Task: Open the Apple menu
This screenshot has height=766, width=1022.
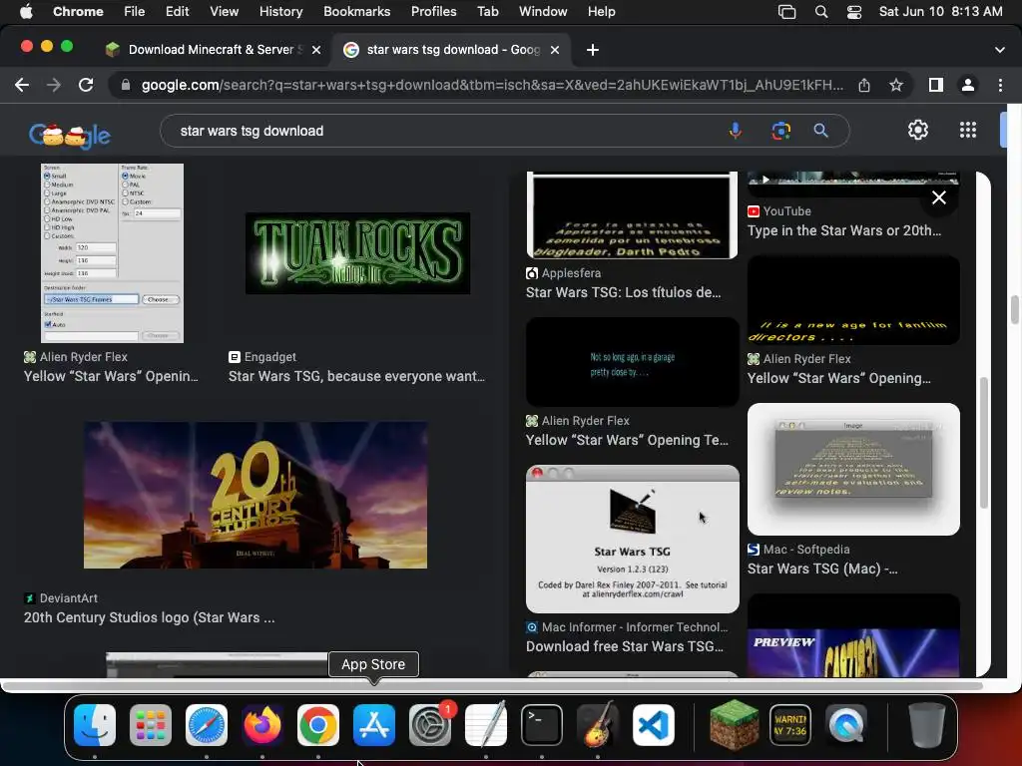Action: click(x=26, y=12)
